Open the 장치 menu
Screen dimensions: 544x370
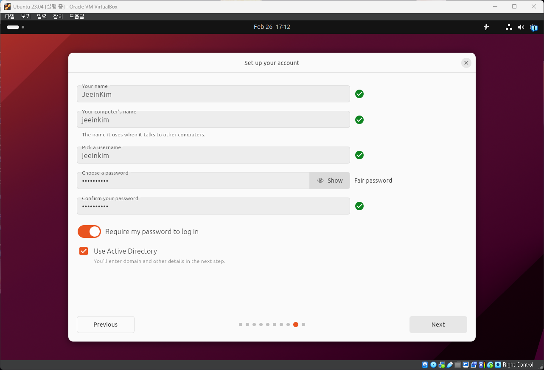tap(58, 17)
